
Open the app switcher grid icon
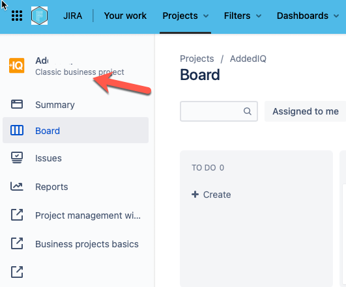[17, 16]
